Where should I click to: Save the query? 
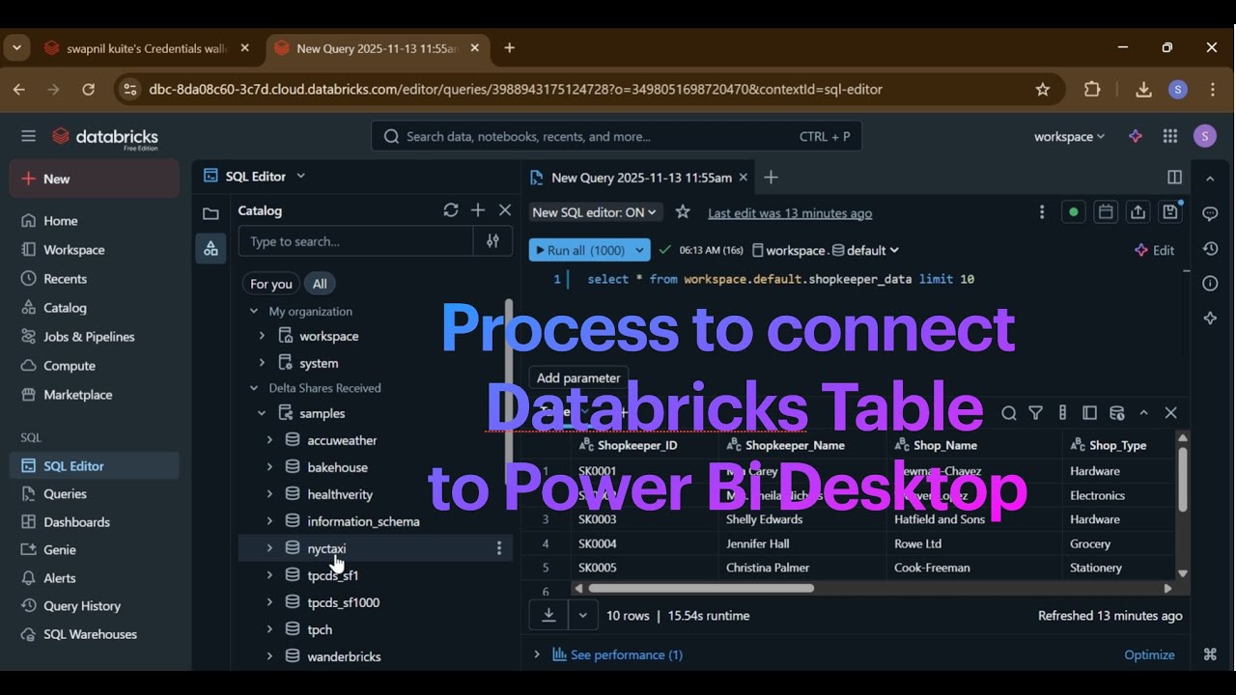[1170, 212]
